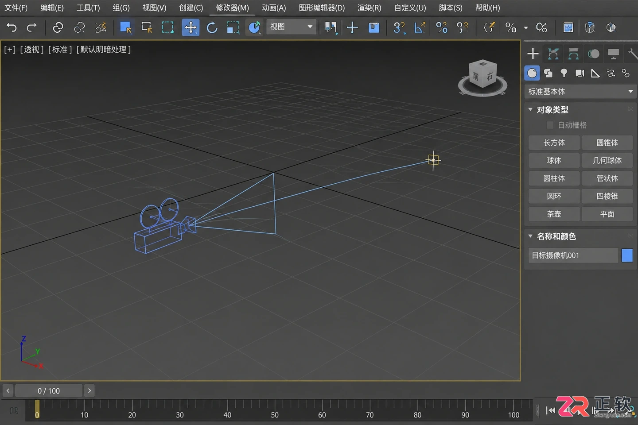The width and height of the screenshot is (638, 425).
Task: Open Select by Name tool
Action: 147,27
